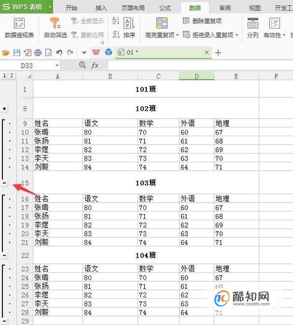The width and height of the screenshot is (293, 325).
Task: Select column D header
Action: coord(197,76)
